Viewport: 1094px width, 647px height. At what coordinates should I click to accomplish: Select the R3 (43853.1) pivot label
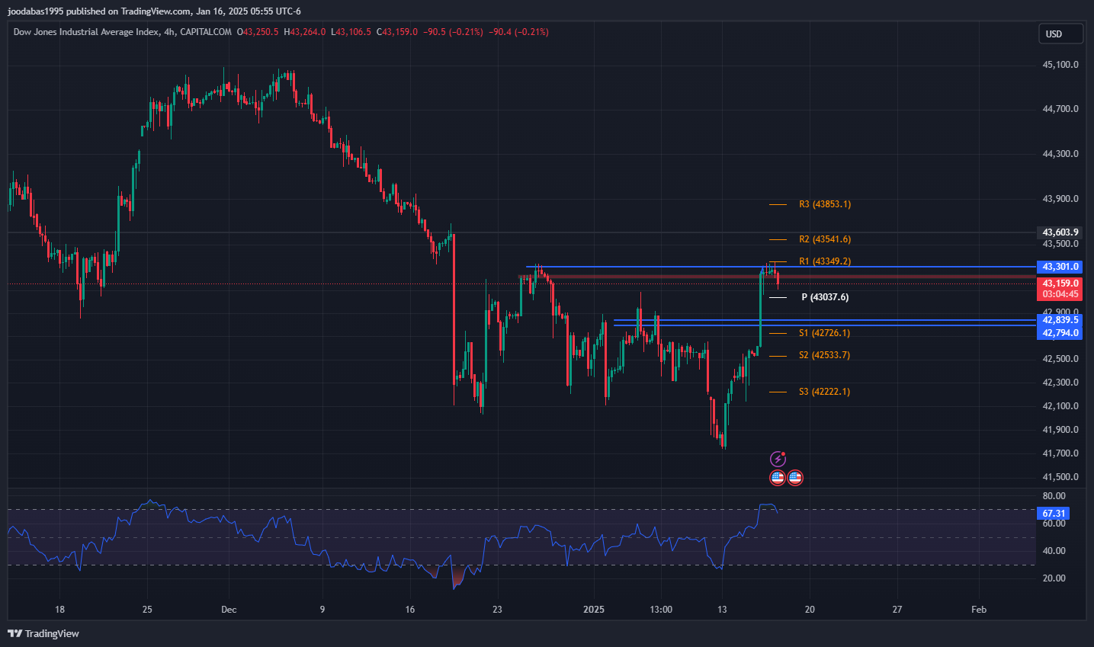825,204
